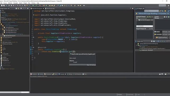
Task: Click Add all to index icon in Unstaged Changes
Action: (150, 17)
